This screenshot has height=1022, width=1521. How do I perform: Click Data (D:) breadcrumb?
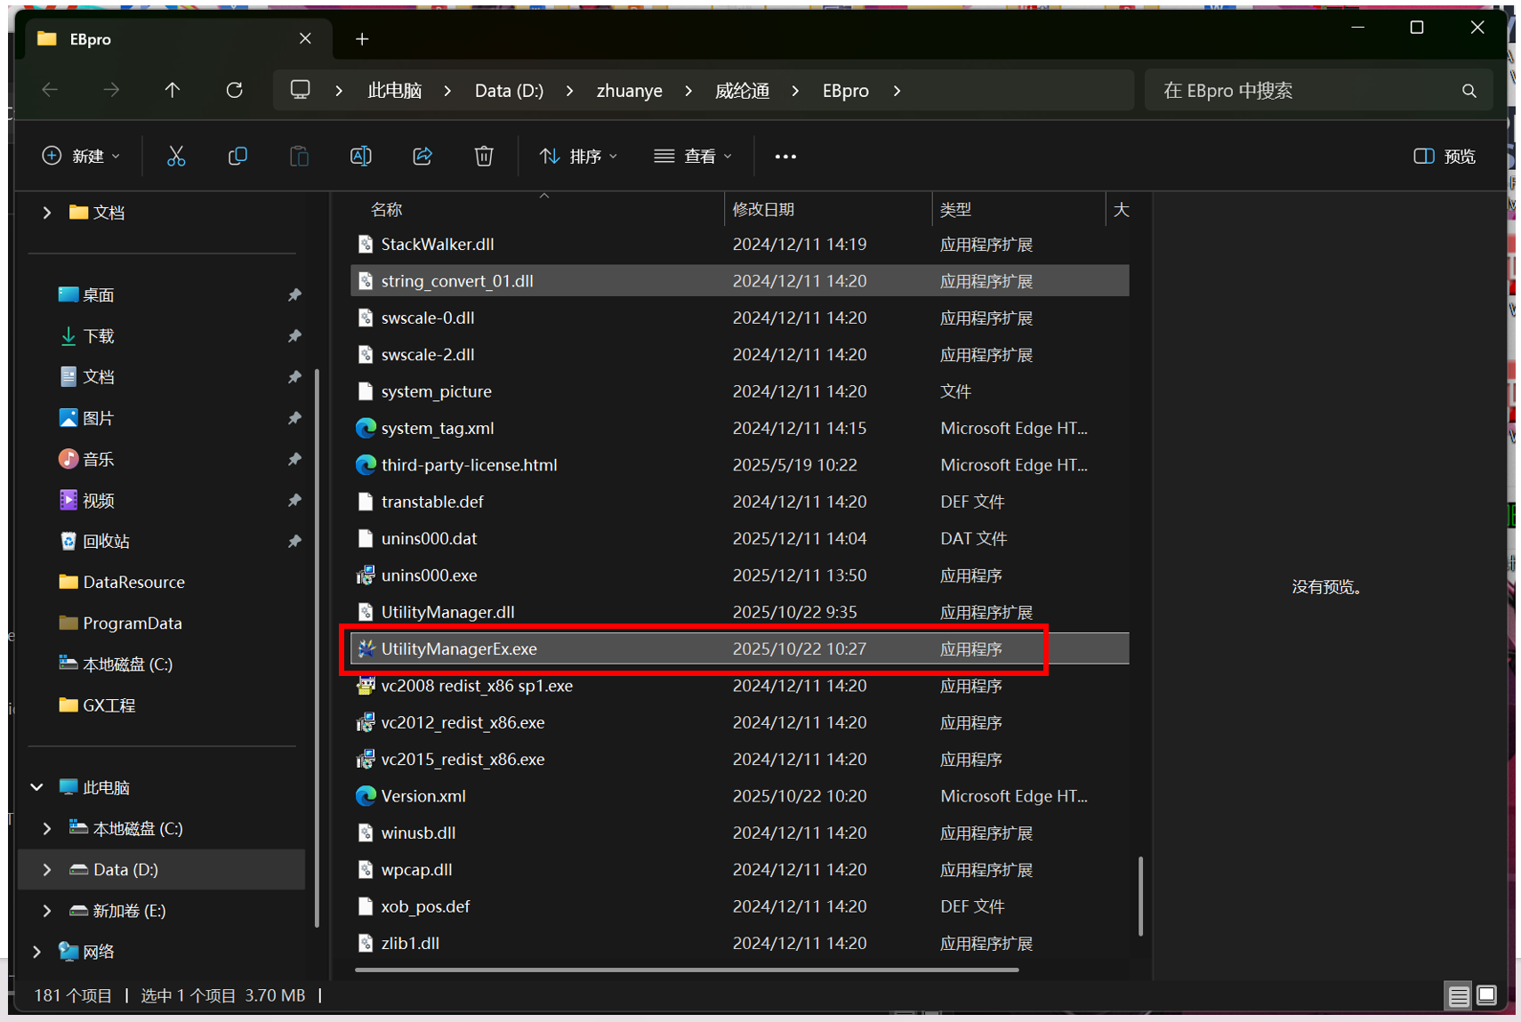[x=509, y=91]
